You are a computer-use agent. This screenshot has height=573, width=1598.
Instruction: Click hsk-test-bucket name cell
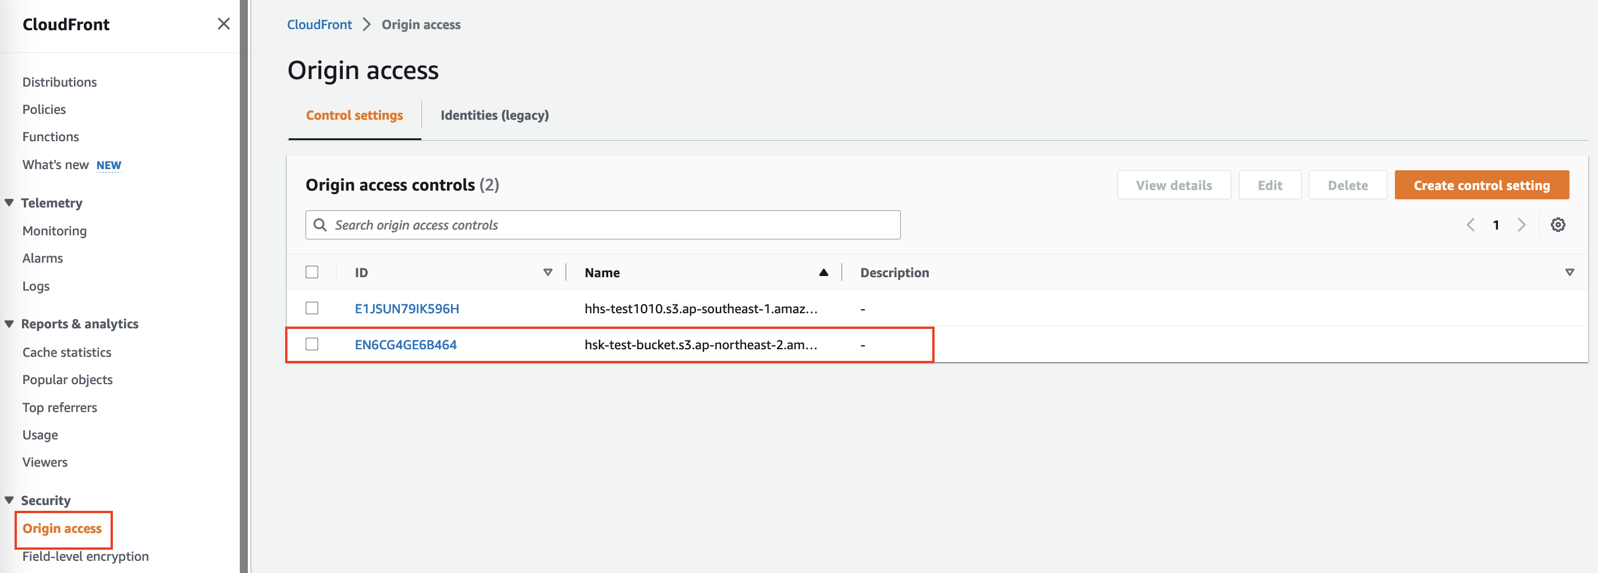pyautogui.click(x=701, y=344)
